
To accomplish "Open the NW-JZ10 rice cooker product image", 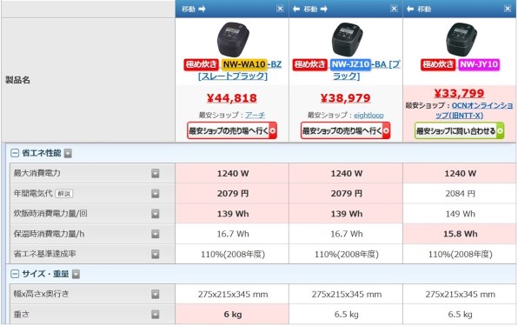I will pos(347,39).
